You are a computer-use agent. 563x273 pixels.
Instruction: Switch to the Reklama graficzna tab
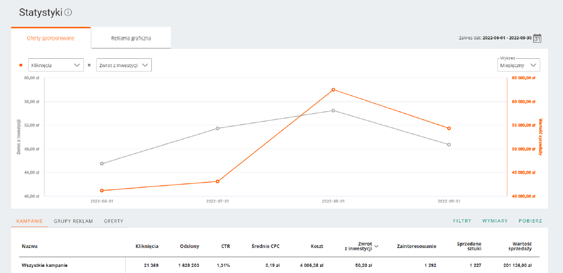coord(131,38)
